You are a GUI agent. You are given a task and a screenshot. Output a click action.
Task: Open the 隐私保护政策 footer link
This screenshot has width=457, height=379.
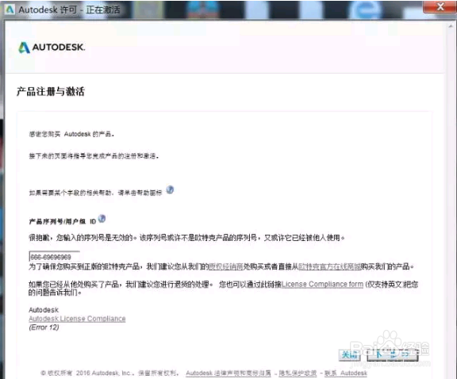[x=298, y=373]
